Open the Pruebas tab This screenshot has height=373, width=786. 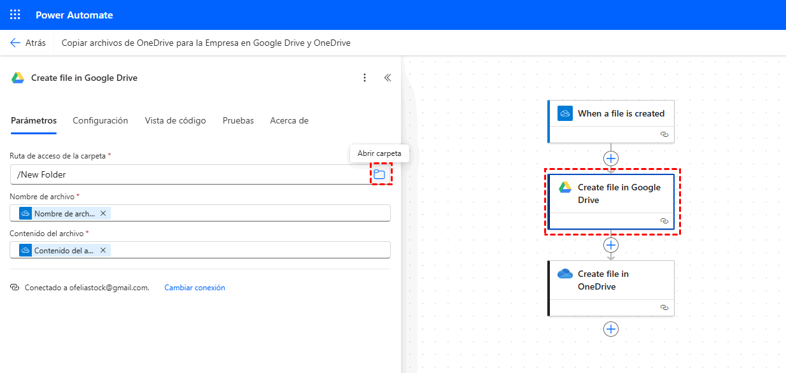[x=238, y=120]
